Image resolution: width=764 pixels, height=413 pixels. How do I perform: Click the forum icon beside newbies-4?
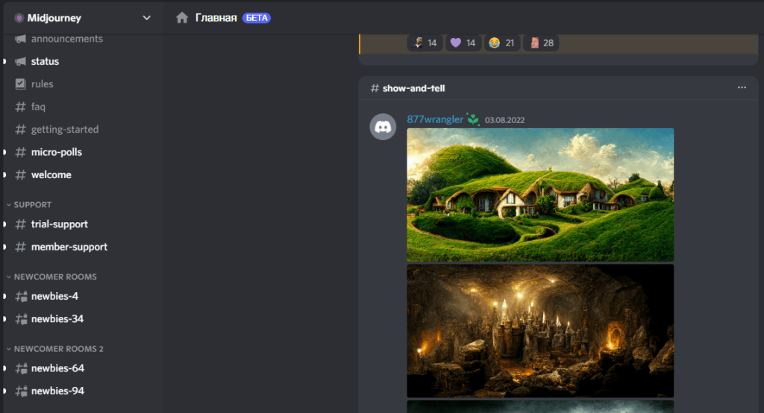[x=21, y=297]
